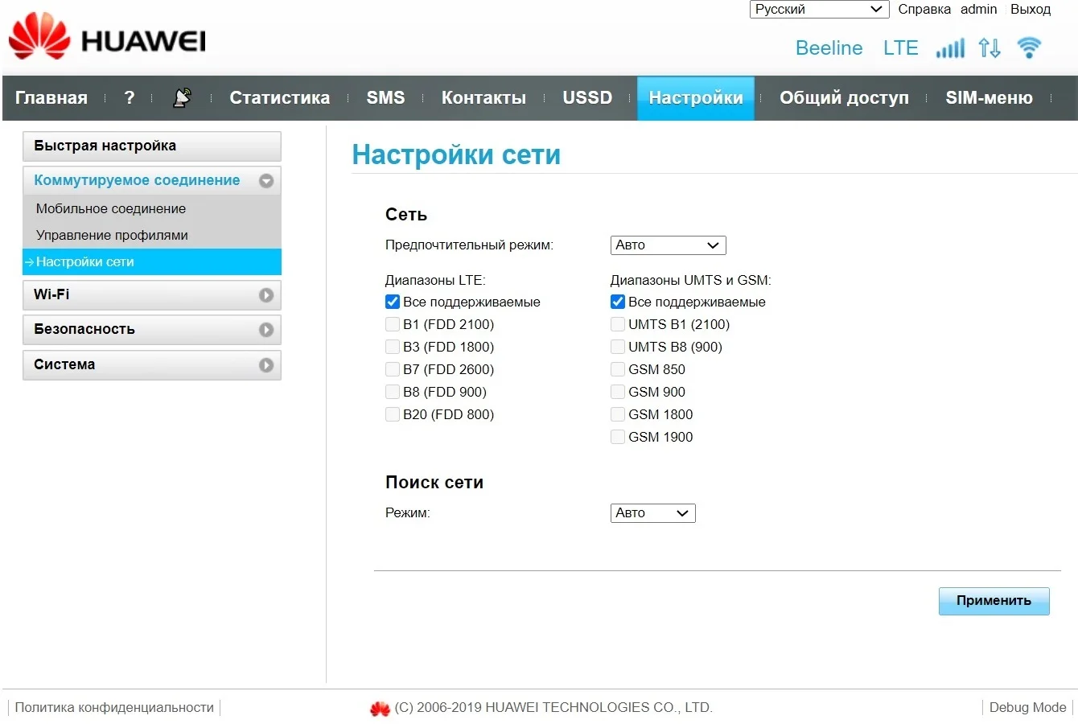Click the signal strength bars icon

coord(950,48)
